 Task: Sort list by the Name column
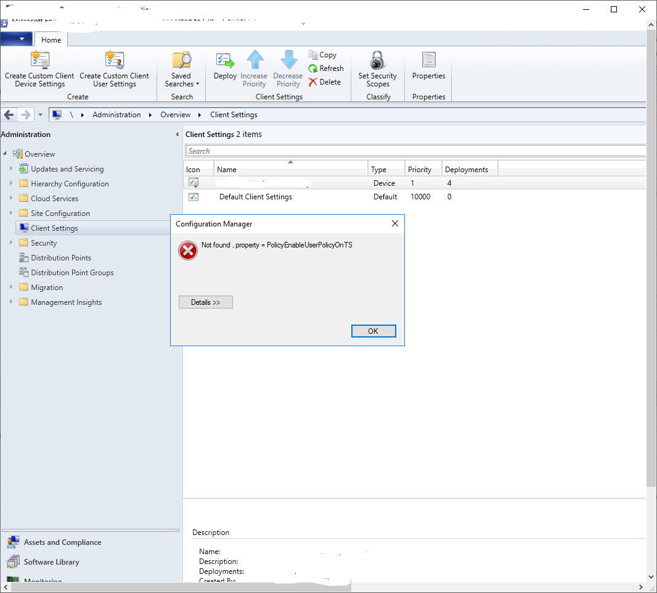coord(291,170)
